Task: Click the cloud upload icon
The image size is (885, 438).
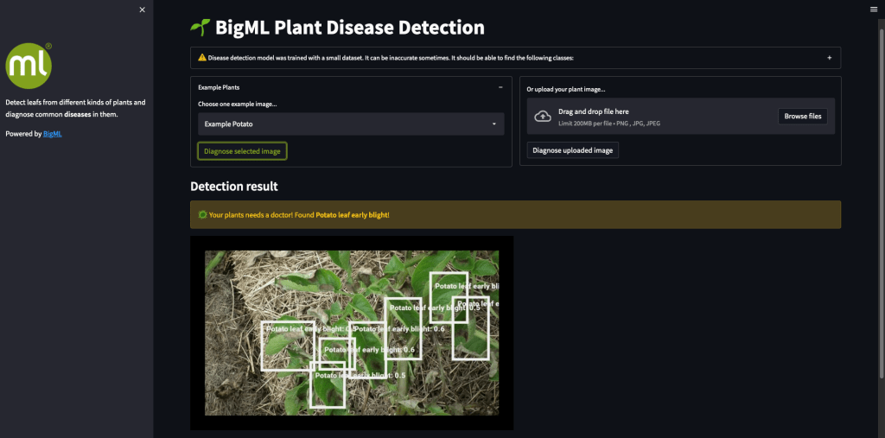Action: 543,117
